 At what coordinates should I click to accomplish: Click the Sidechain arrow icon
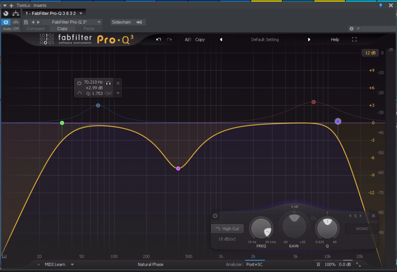point(139,22)
